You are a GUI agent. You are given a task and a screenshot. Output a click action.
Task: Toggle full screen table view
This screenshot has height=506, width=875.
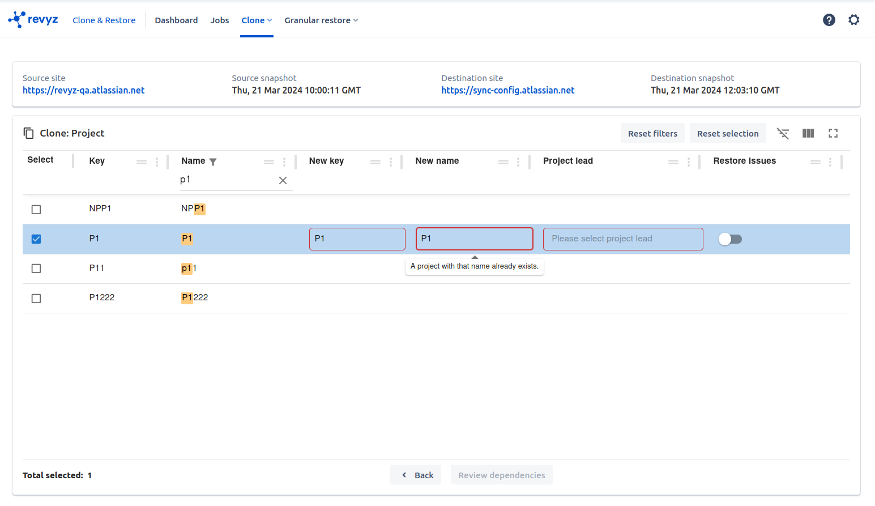coord(833,133)
